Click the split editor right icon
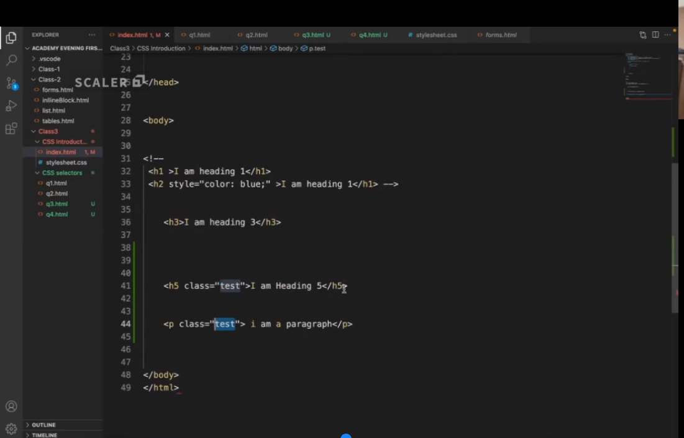The image size is (684, 438). [655, 35]
